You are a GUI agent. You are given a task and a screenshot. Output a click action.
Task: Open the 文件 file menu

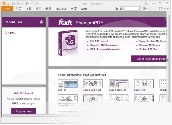7,9
